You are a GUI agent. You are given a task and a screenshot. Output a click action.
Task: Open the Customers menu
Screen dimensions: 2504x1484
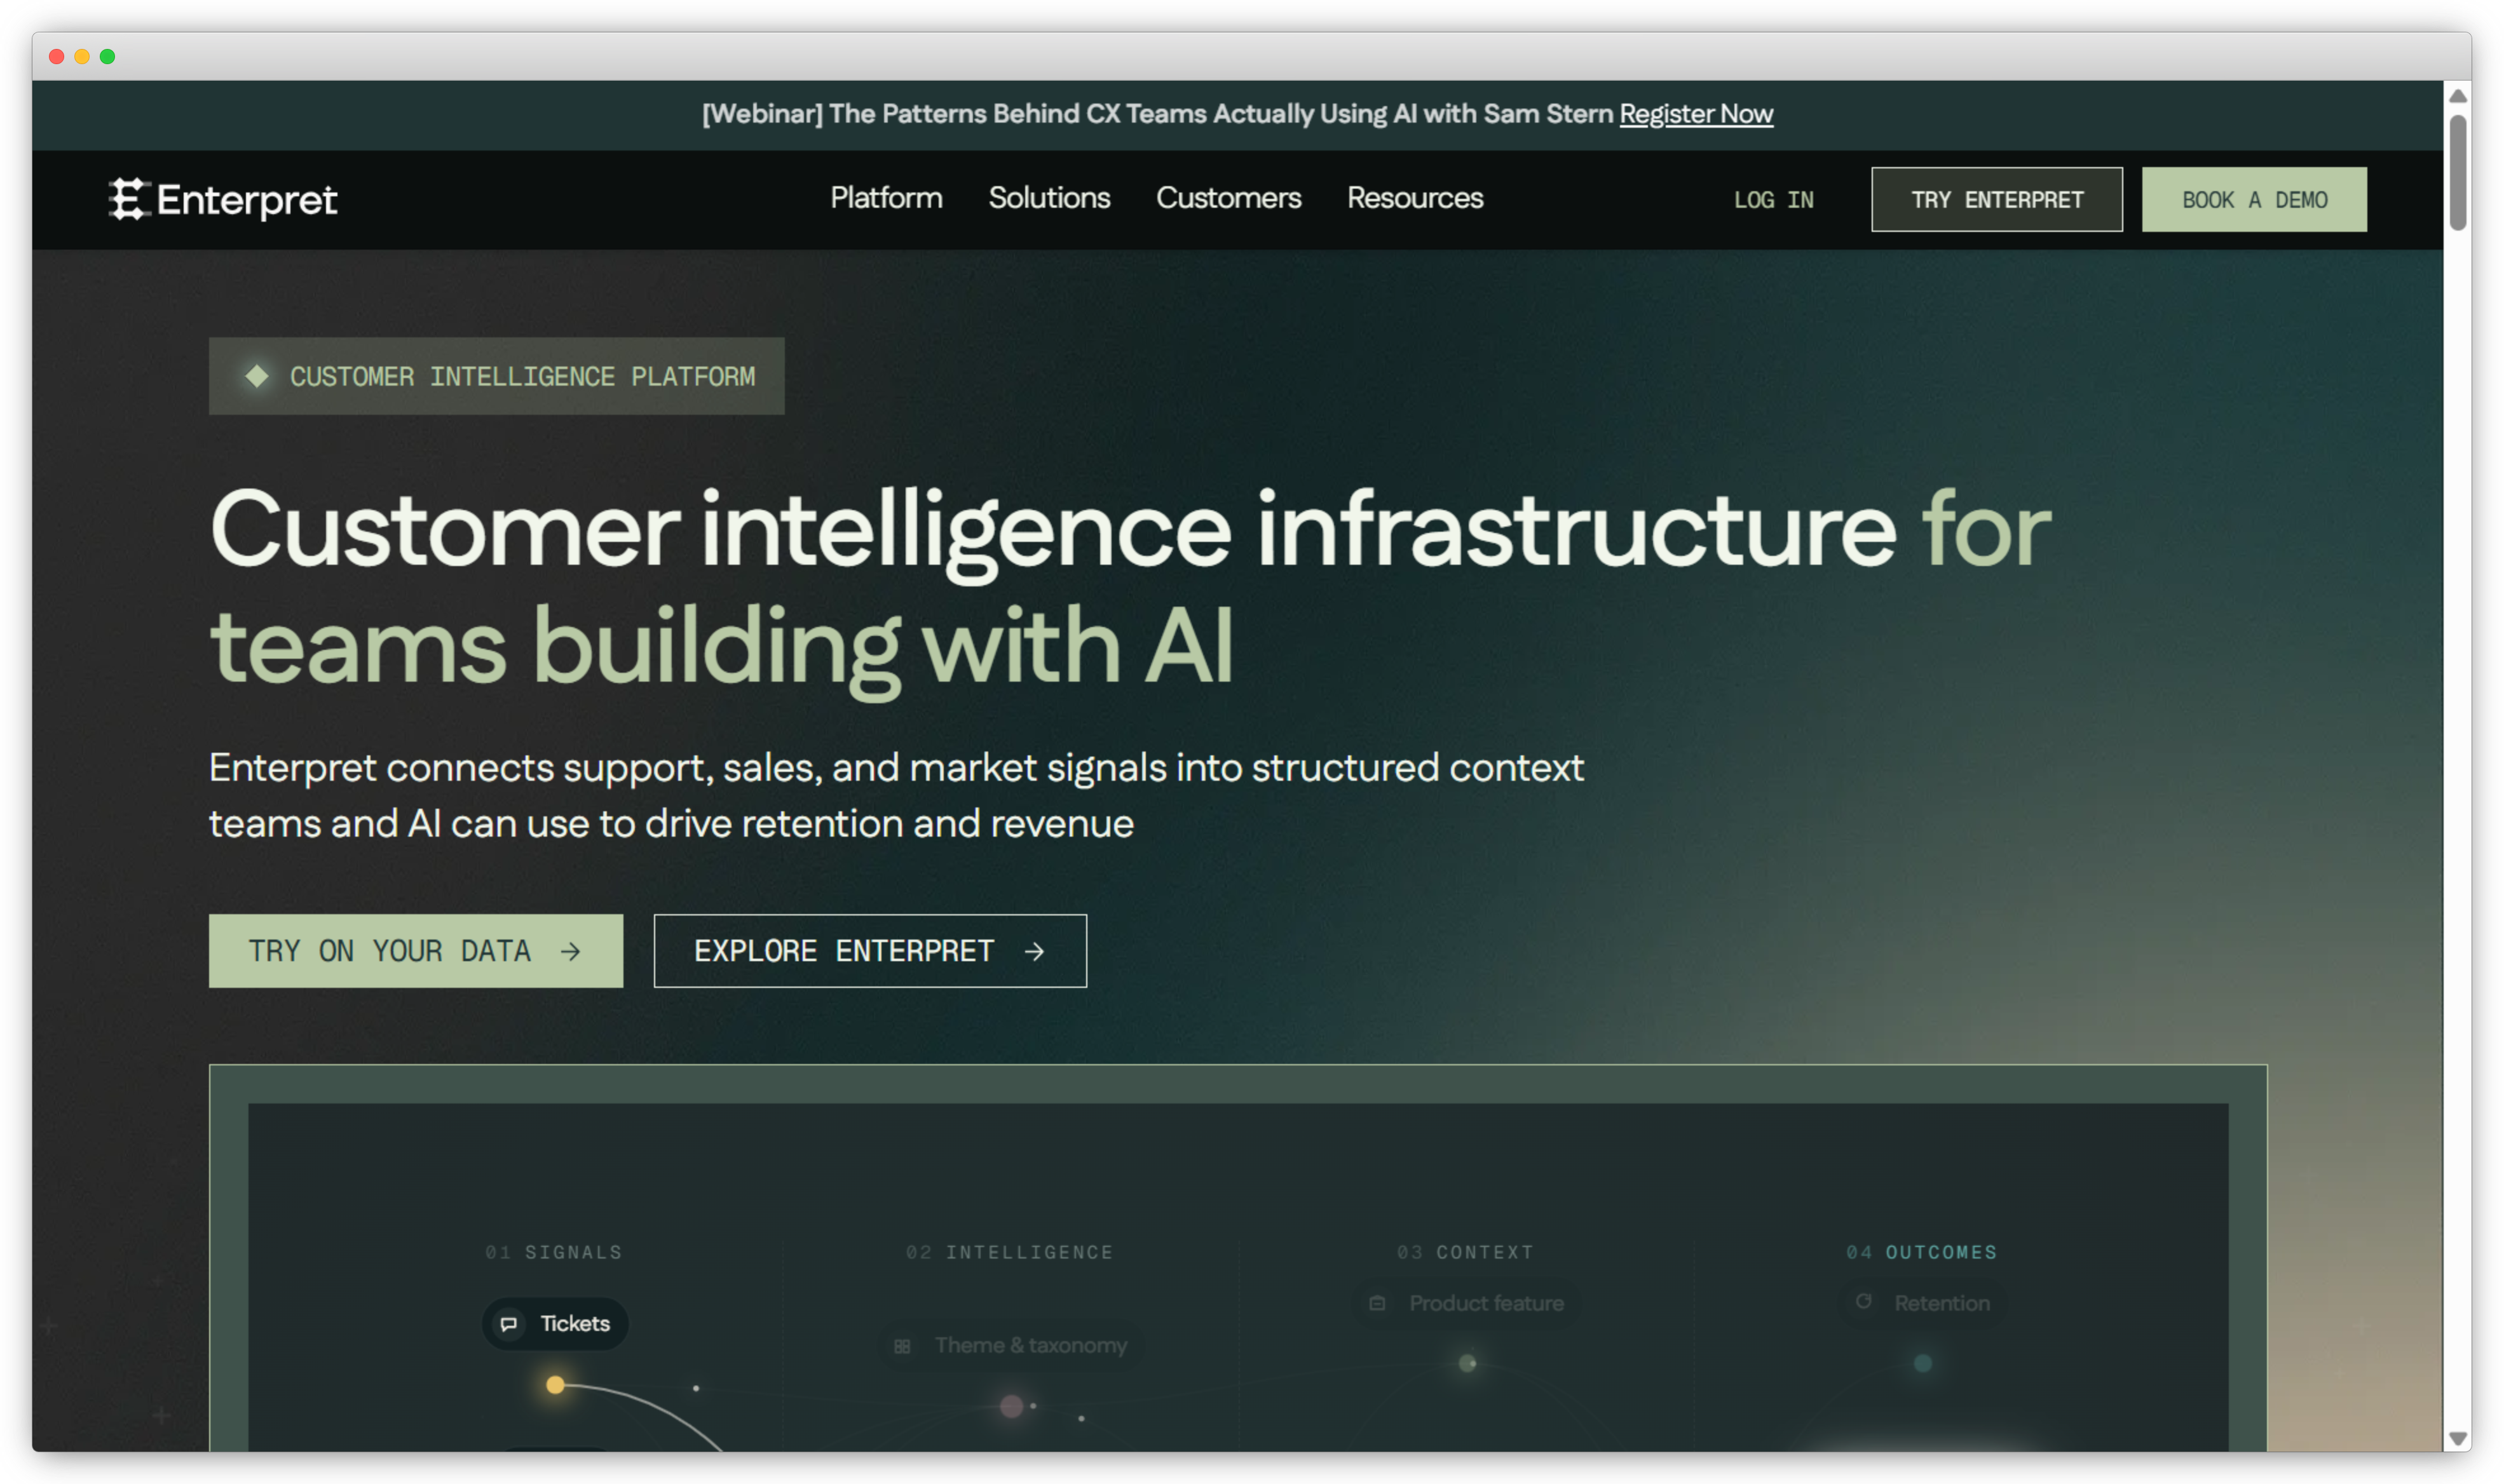coord(1227,198)
